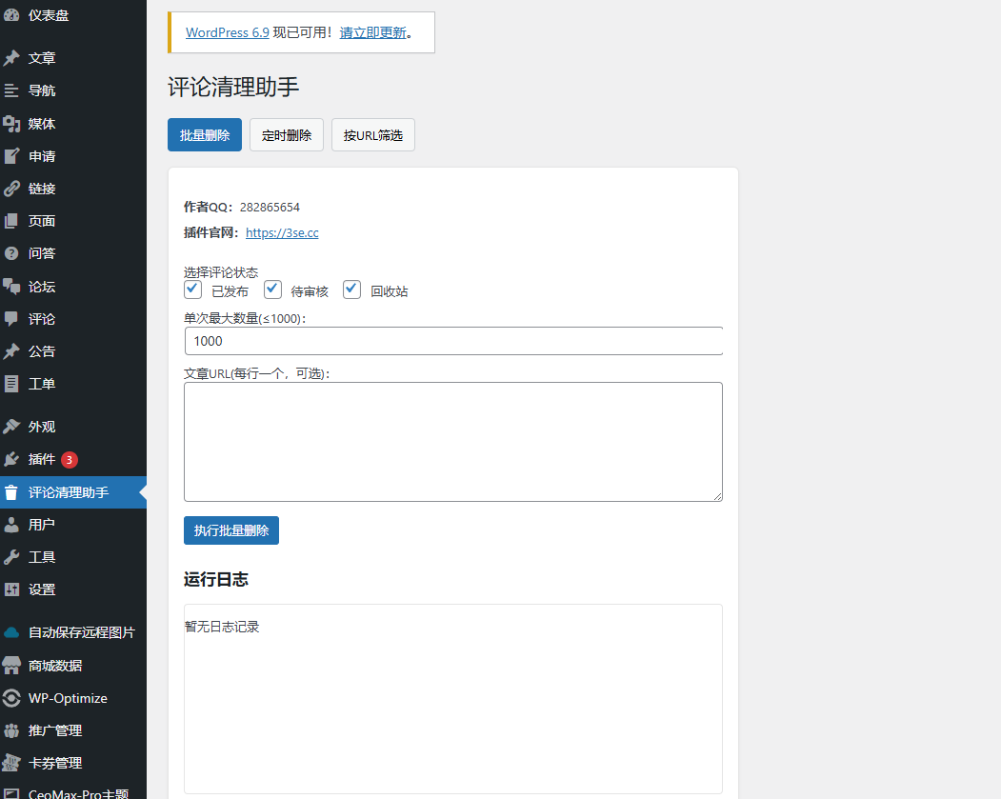Screen dimensions: 1001x799
Task: Uncheck the 已发布 status checkbox
Action: pyautogui.click(x=193, y=289)
